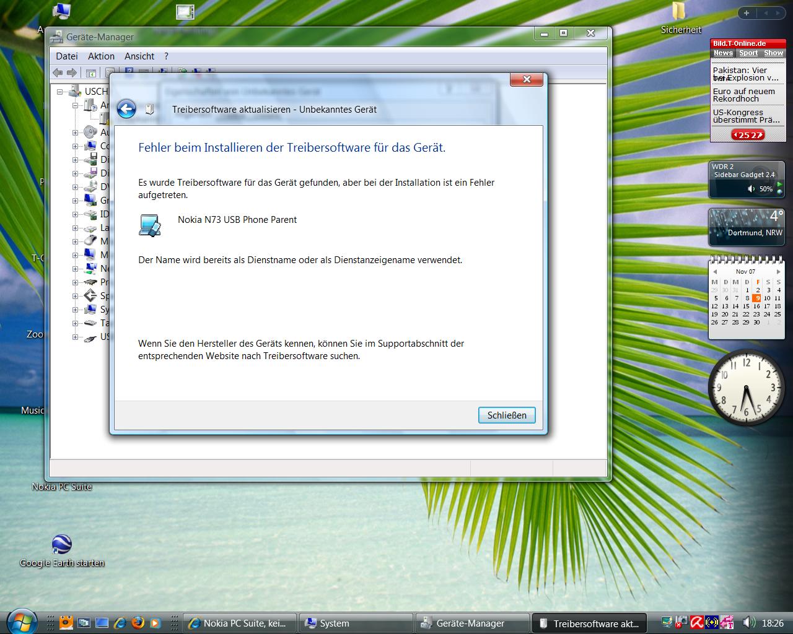Viewport: 793px width, 634px height.
Task: Expand the 'DV' DVD drives tree node
Action: [x=75, y=187]
